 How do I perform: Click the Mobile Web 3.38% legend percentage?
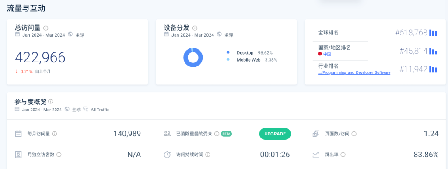tap(271, 60)
